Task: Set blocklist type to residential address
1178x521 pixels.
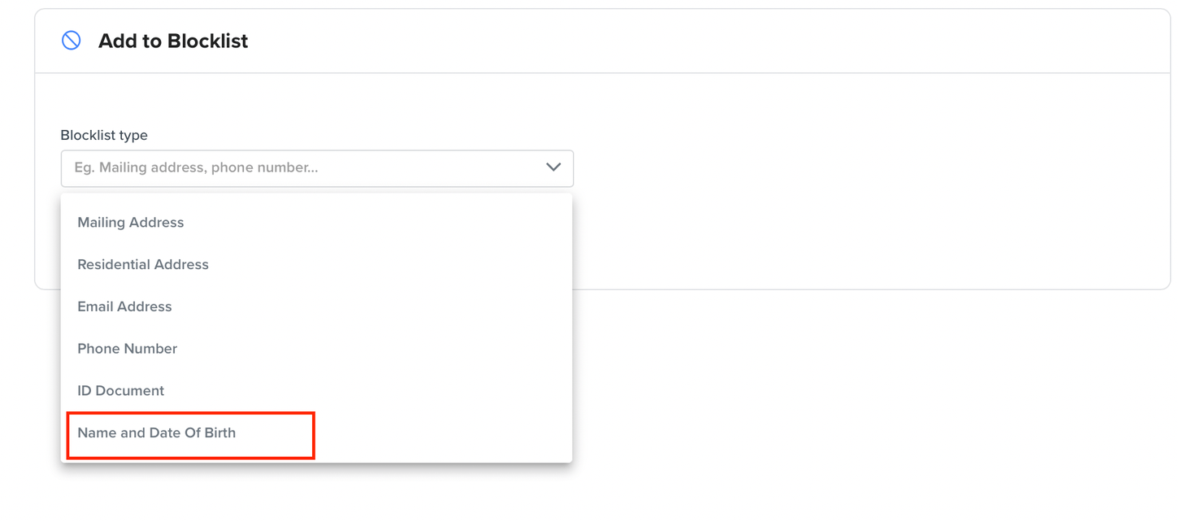Action: [x=316, y=265]
